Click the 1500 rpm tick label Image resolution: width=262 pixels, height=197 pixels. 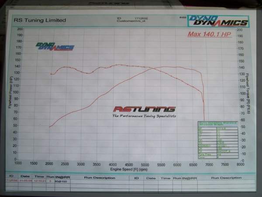34,163
